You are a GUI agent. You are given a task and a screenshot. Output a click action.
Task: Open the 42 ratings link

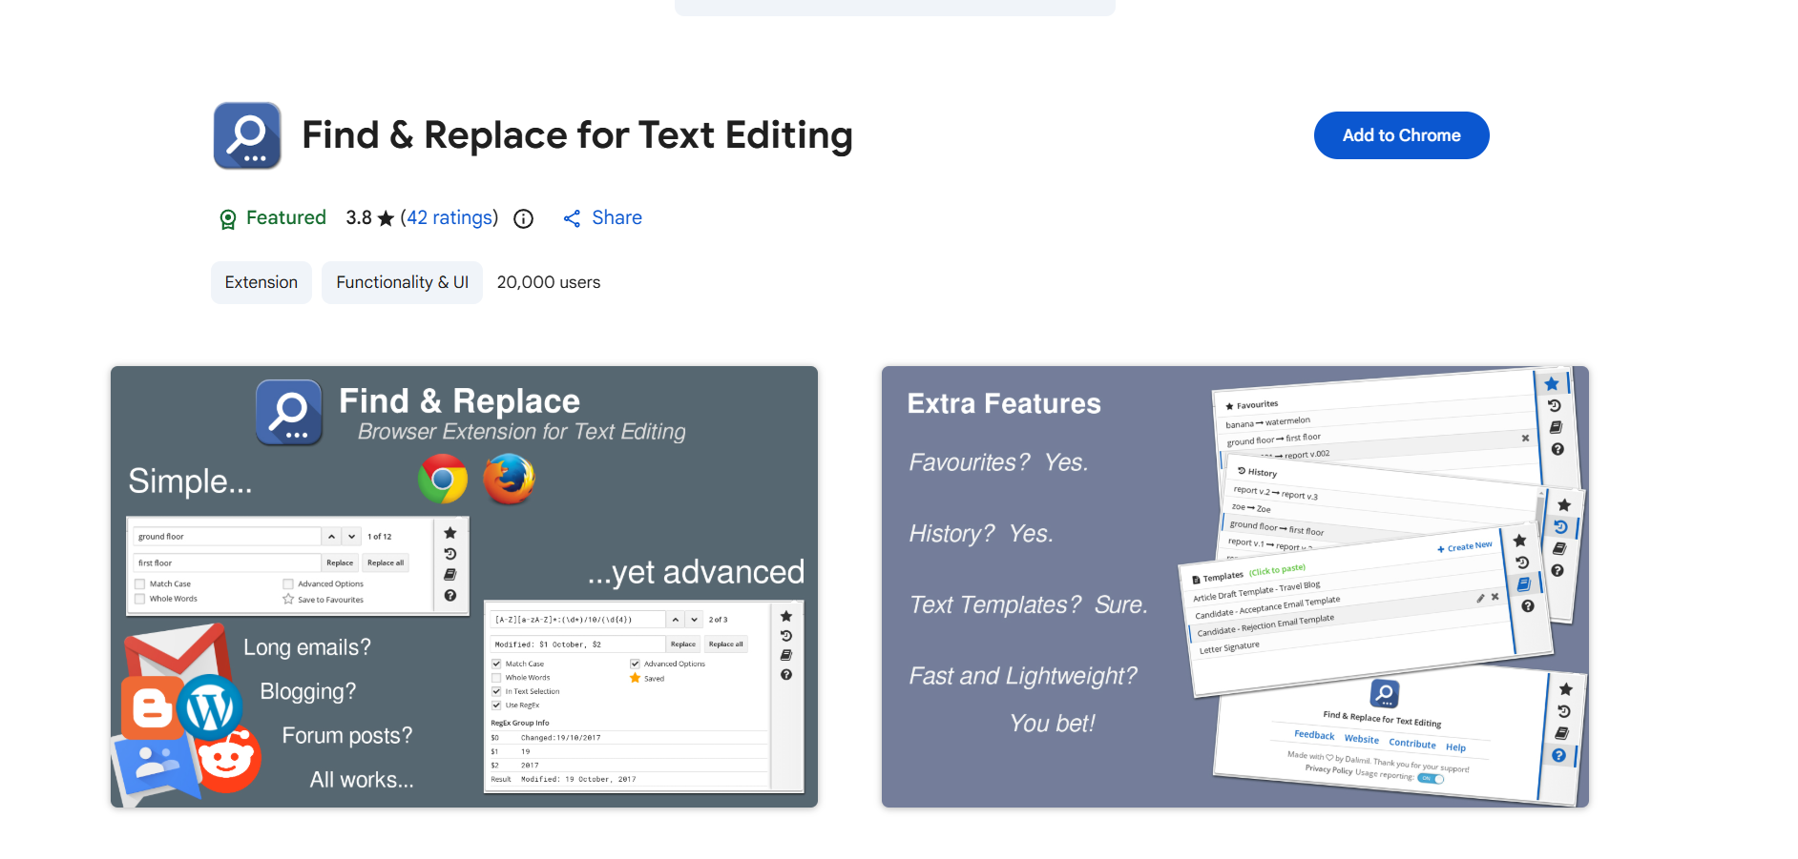tap(449, 218)
